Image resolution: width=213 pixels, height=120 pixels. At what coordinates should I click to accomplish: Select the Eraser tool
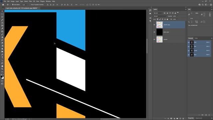(x=2, y=43)
